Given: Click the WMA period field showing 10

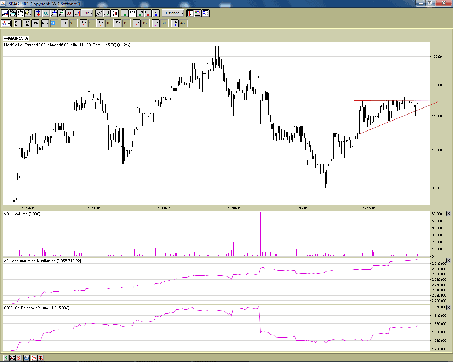Looking at the screenshot, I should pos(53,23).
